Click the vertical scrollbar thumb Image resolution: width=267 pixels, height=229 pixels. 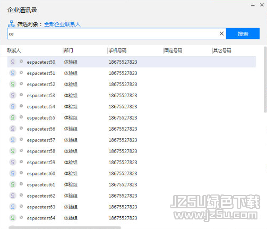265,79
